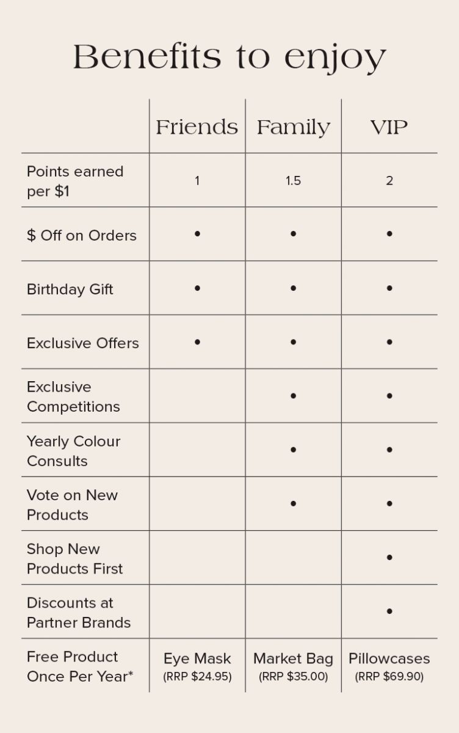Select the 1.5 points value under Family
Screen dimensions: 459x733
294,181
